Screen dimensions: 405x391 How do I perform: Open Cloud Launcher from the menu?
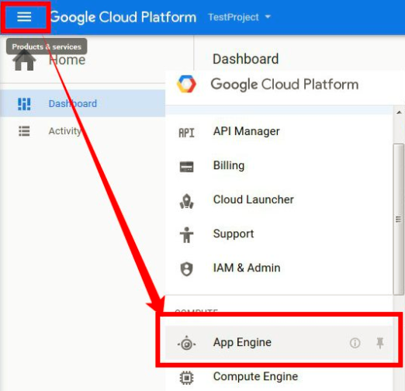(x=279, y=199)
